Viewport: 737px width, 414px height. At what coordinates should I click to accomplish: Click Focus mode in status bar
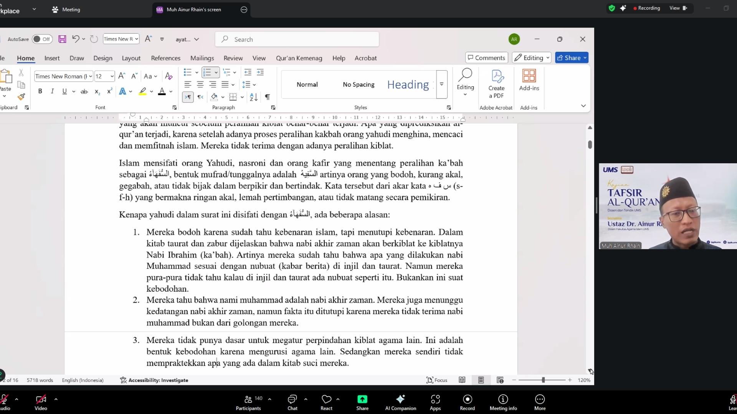[x=437, y=380]
